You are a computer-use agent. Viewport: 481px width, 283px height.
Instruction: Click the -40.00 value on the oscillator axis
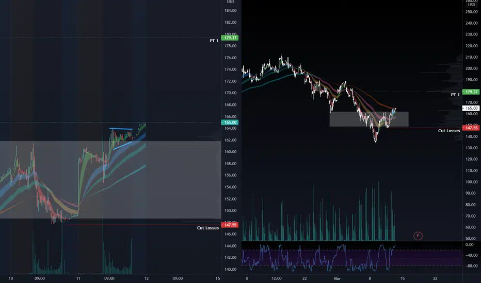click(472, 255)
